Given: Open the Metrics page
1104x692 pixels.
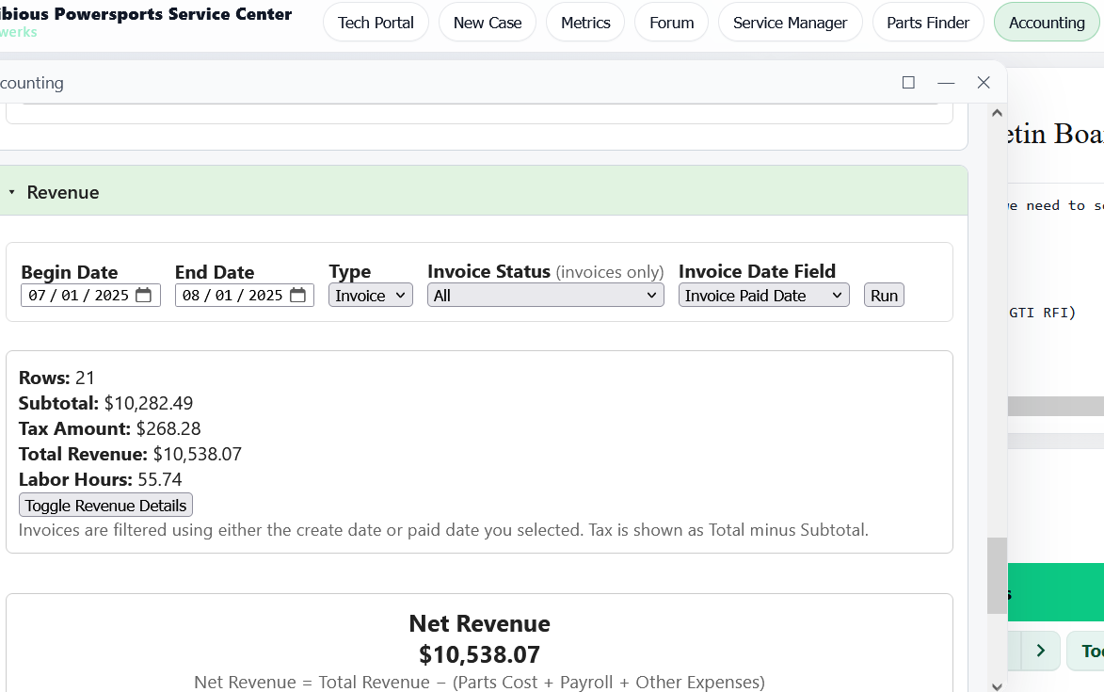Looking at the screenshot, I should (584, 22).
